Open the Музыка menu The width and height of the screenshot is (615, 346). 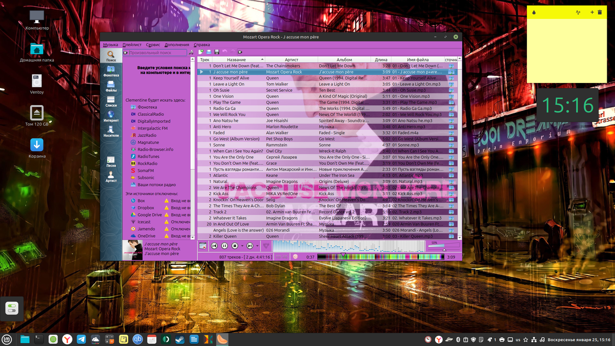[110, 45]
